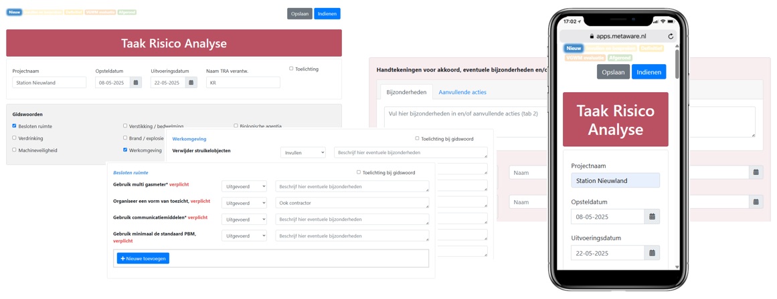Image resolution: width=777 pixels, height=299 pixels.
Task: Click the calendar icon beside Uitvoeringsdatum on the phone
Action: pyautogui.click(x=652, y=253)
